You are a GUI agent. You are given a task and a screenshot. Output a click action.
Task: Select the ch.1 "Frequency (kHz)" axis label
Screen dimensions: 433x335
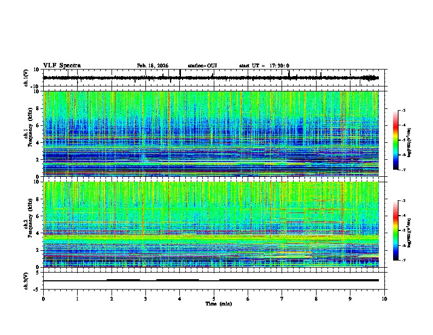tap(30, 127)
